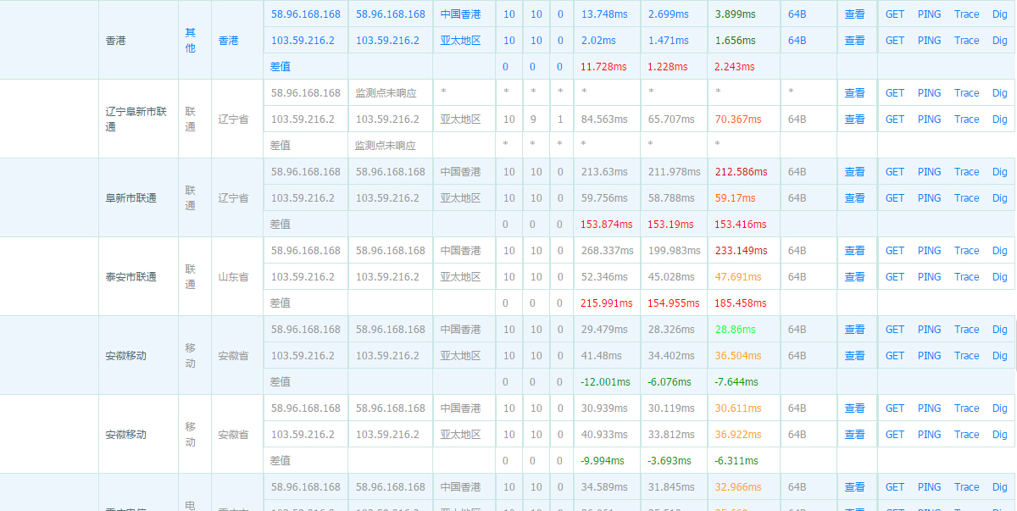Click GET in the 213.63ms row
This screenshot has width=1017, height=511.
[x=895, y=172]
